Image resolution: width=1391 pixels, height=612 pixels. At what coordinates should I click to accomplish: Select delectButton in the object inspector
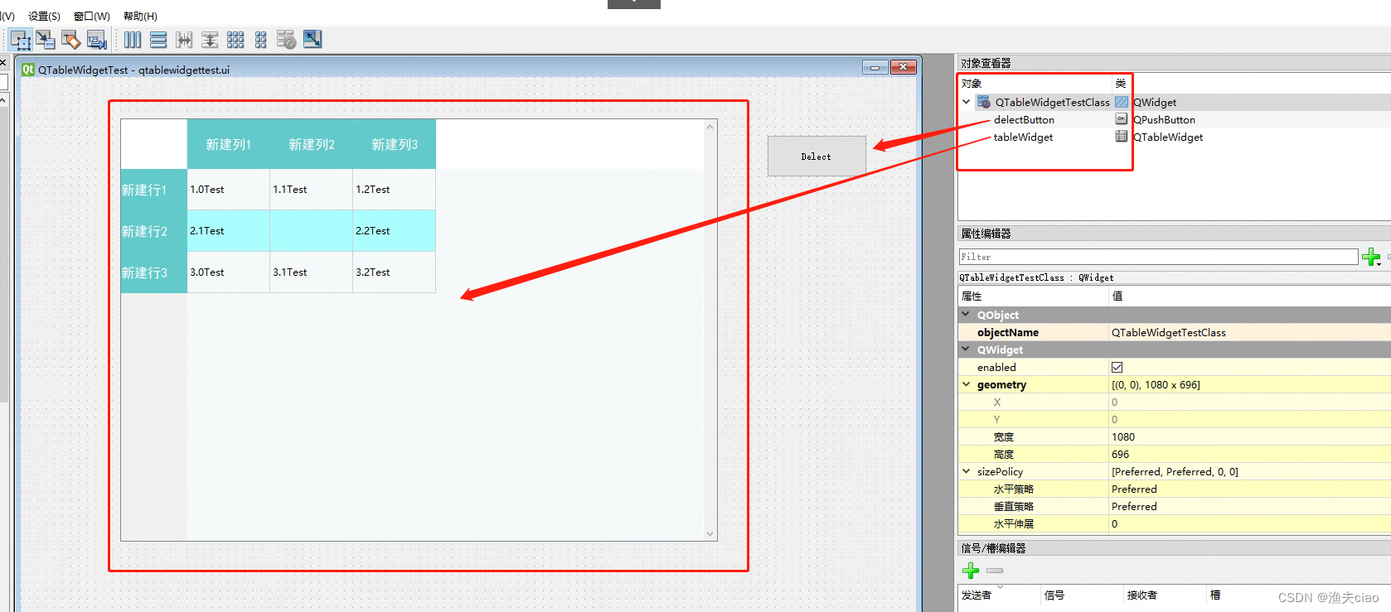[x=1024, y=119]
